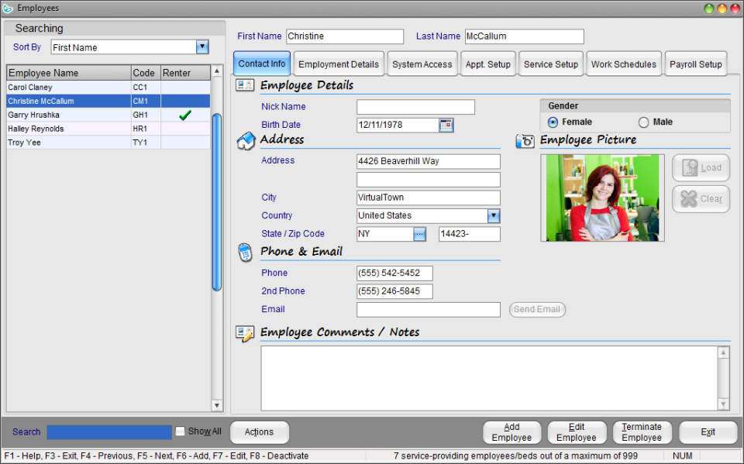Select Garry Hrushka in employee list

(108, 115)
